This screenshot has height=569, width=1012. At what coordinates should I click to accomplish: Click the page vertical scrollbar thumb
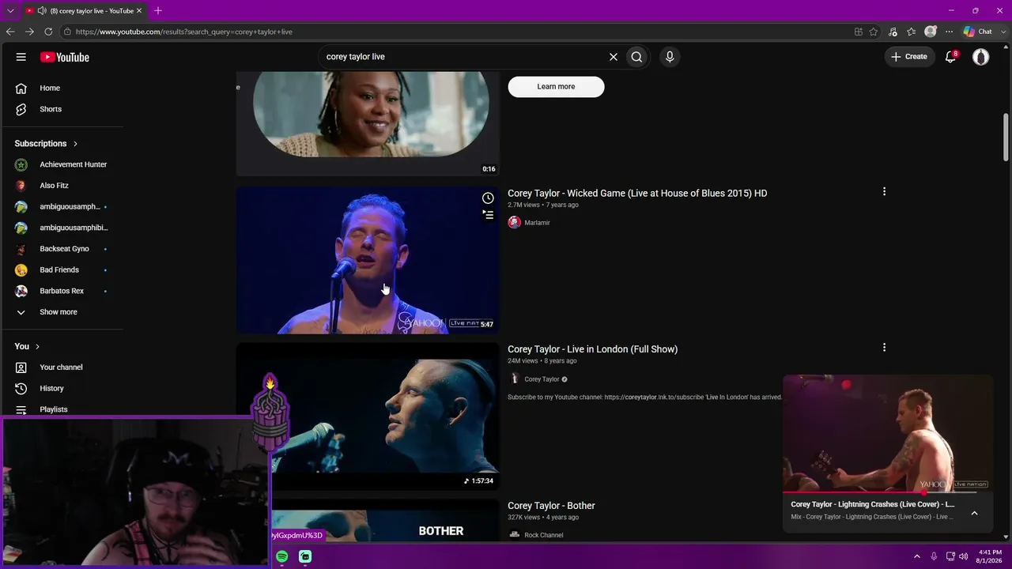click(x=1006, y=137)
